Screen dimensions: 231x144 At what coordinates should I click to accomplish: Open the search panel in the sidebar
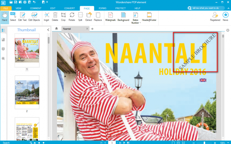point(3,58)
